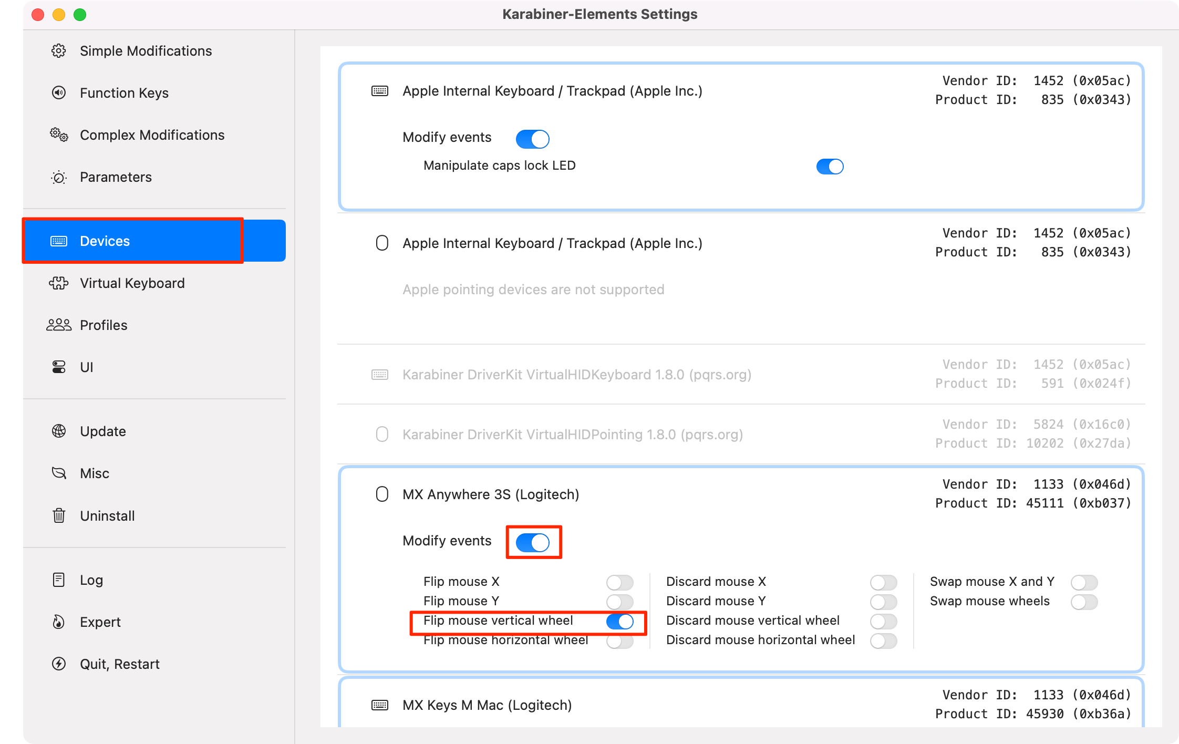Disable Flip mouse vertical wheel
Viewport: 1179px width, 744px height.
619,622
